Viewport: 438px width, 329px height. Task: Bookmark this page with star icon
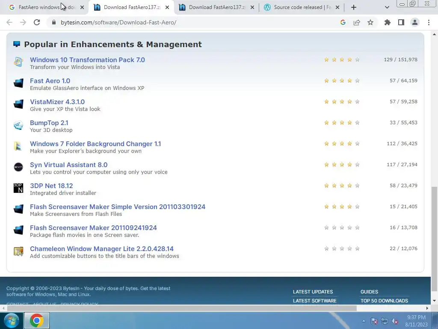click(370, 22)
